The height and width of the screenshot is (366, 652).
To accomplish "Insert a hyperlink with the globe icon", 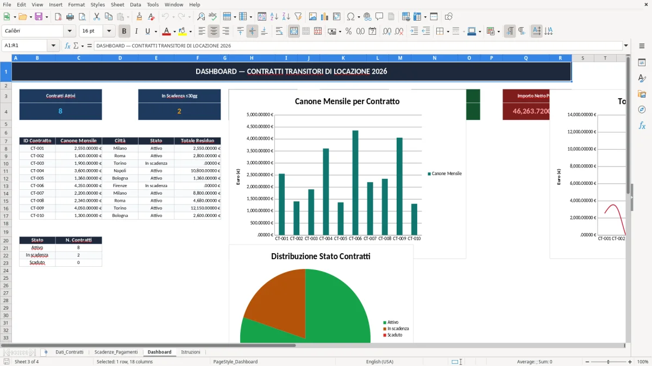I will pyautogui.click(x=367, y=17).
